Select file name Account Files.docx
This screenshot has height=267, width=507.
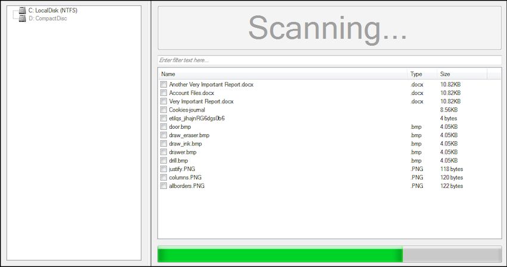click(x=191, y=93)
